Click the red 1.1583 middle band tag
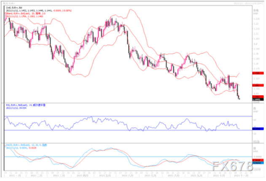This screenshot has height=181, width=266. [258, 85]
